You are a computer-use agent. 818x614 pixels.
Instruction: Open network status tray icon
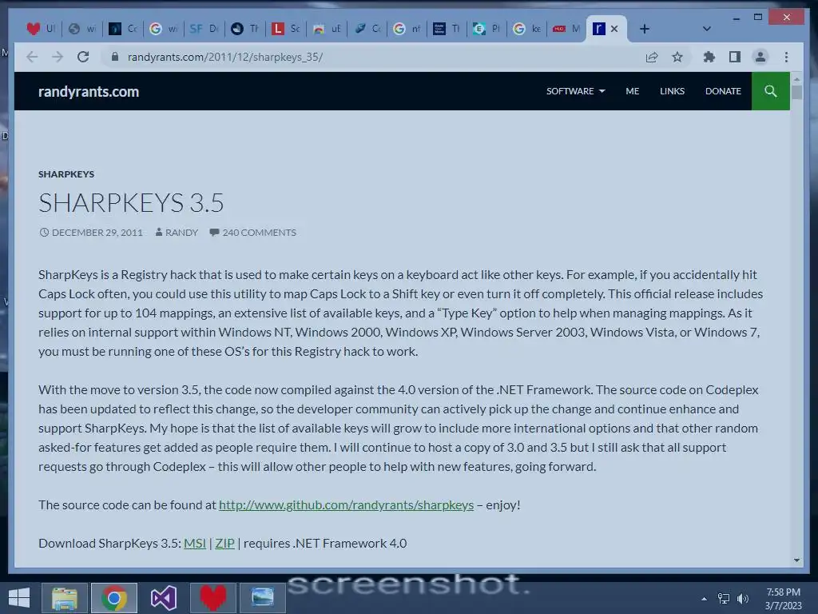click(724, 599)
